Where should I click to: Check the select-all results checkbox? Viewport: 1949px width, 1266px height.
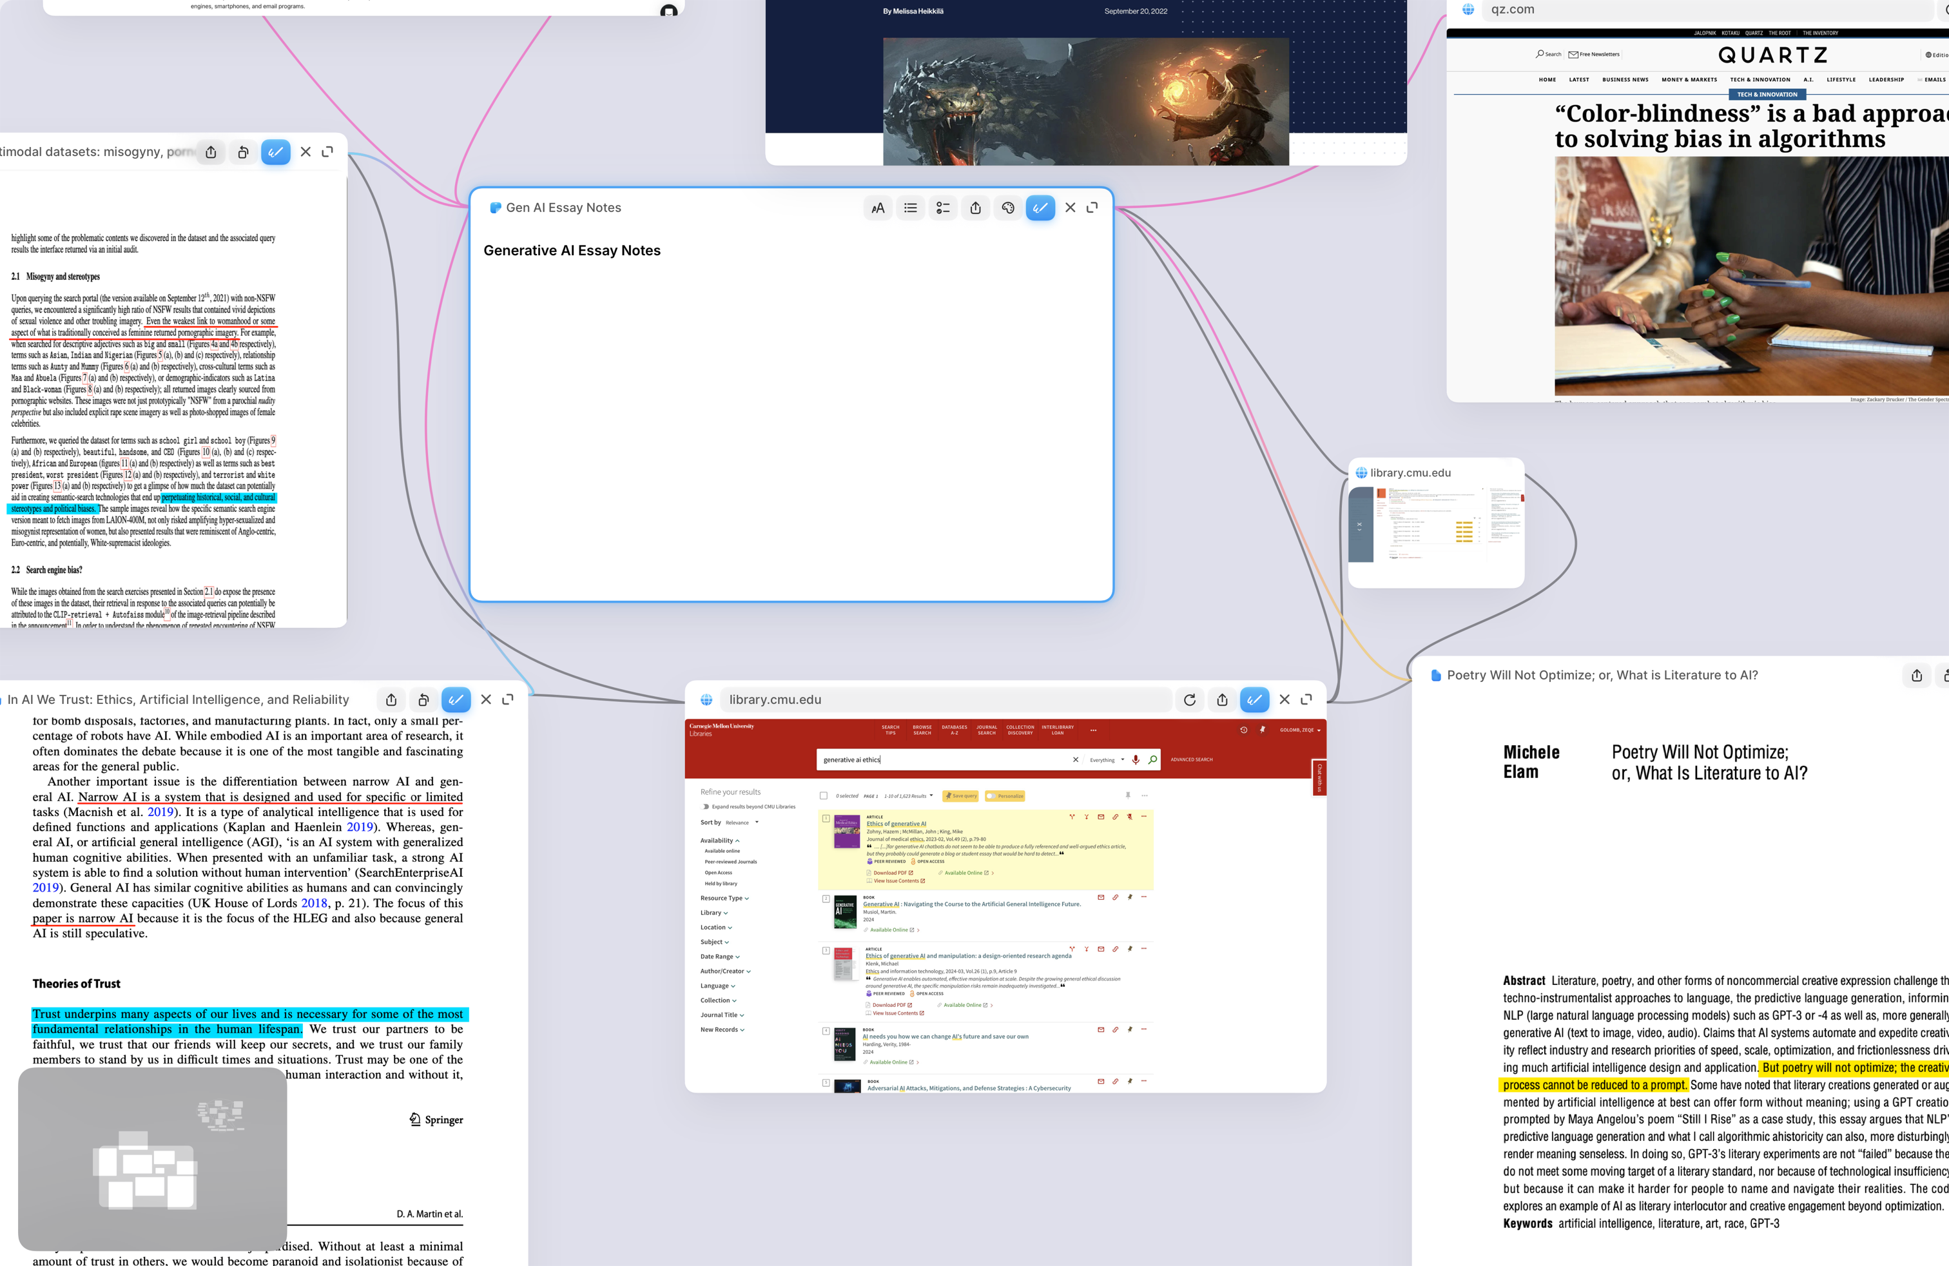[824, 796]
